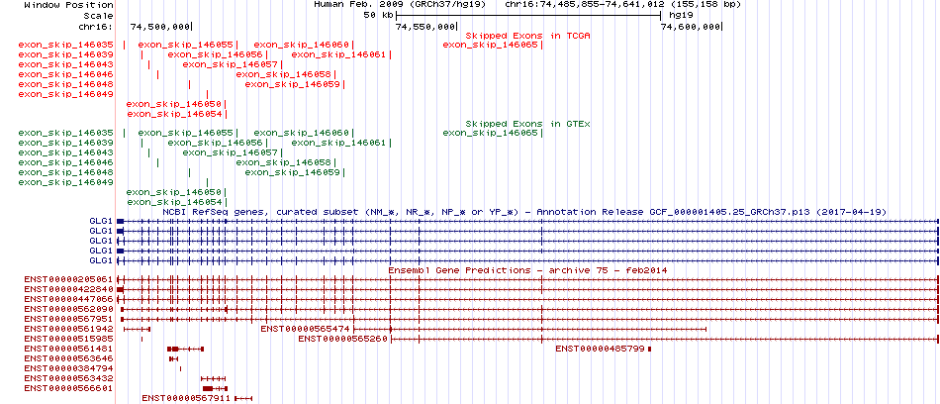Viewport: 940px width, 404px height.
Task: Click the 74,500,000 ruler coordinate
Action: (160, 27)
